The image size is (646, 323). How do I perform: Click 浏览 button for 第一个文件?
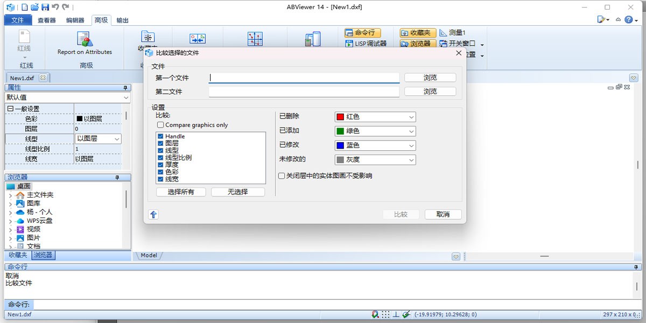click(x=430, y=78)
